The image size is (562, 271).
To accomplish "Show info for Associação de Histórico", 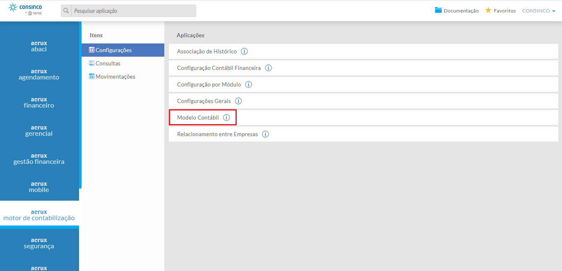I will (244, 51).
